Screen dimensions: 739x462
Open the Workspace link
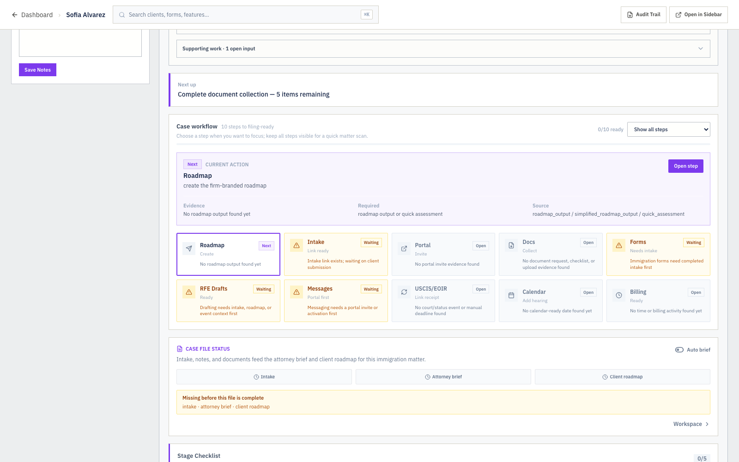(x=691, y=424)
